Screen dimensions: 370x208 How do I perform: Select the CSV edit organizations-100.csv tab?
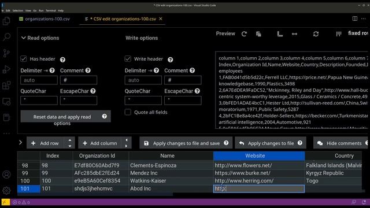(123, 19)
